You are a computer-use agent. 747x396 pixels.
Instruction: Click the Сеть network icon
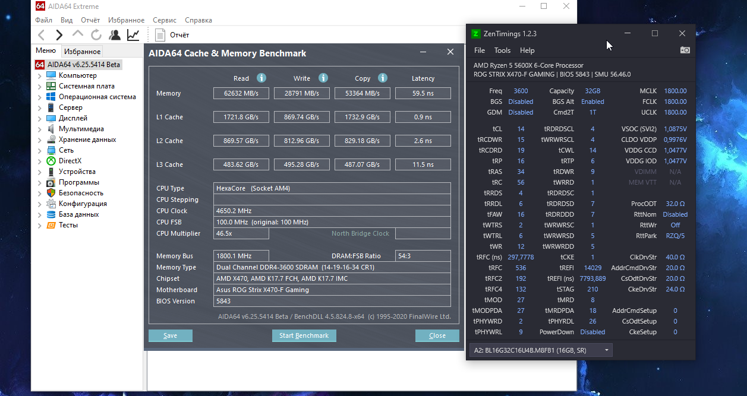[51, 150]
